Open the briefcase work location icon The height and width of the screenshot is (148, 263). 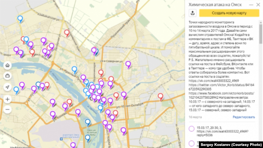(7, 76)
